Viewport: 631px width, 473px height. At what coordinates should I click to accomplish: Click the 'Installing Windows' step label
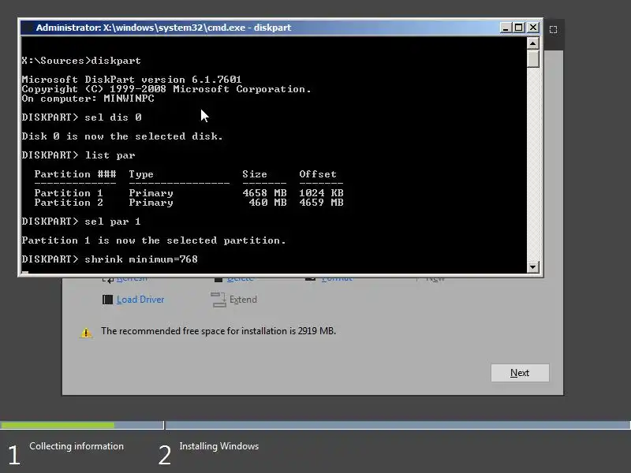click(x=219, y=446)
